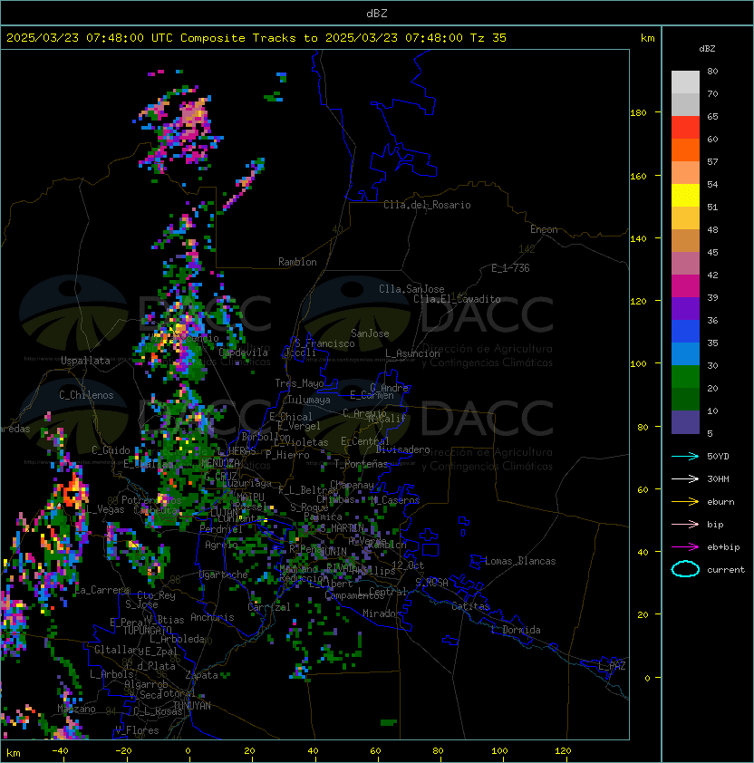Click the 'C_Chilenos' map label

point(86,395)
